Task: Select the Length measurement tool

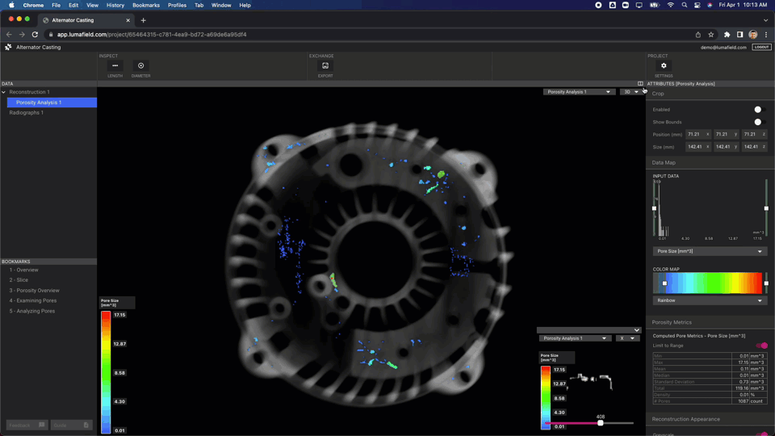Action: pyautogui.click(x=115, y=65)
